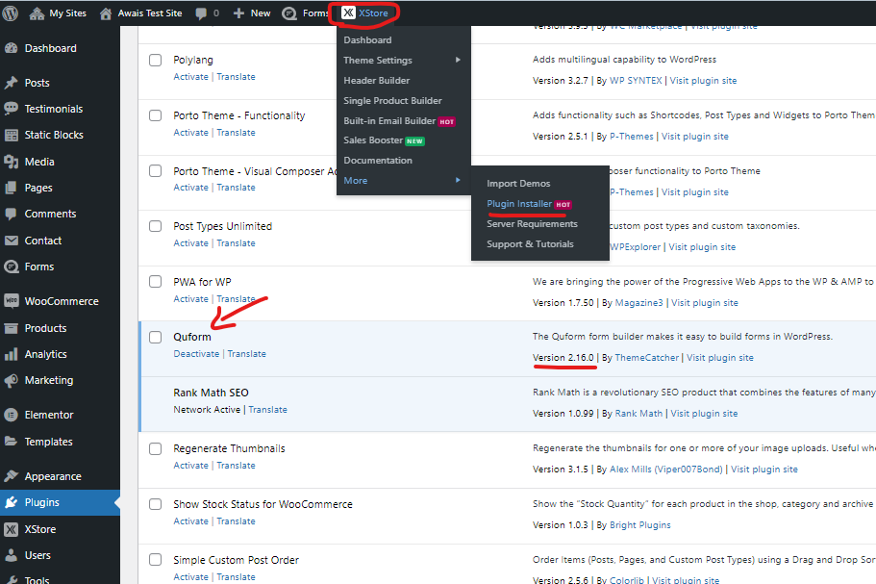Viewport: 876px width, 584px height.
Task: Open Magazine3 author link
Action: (x=638, y=303)
